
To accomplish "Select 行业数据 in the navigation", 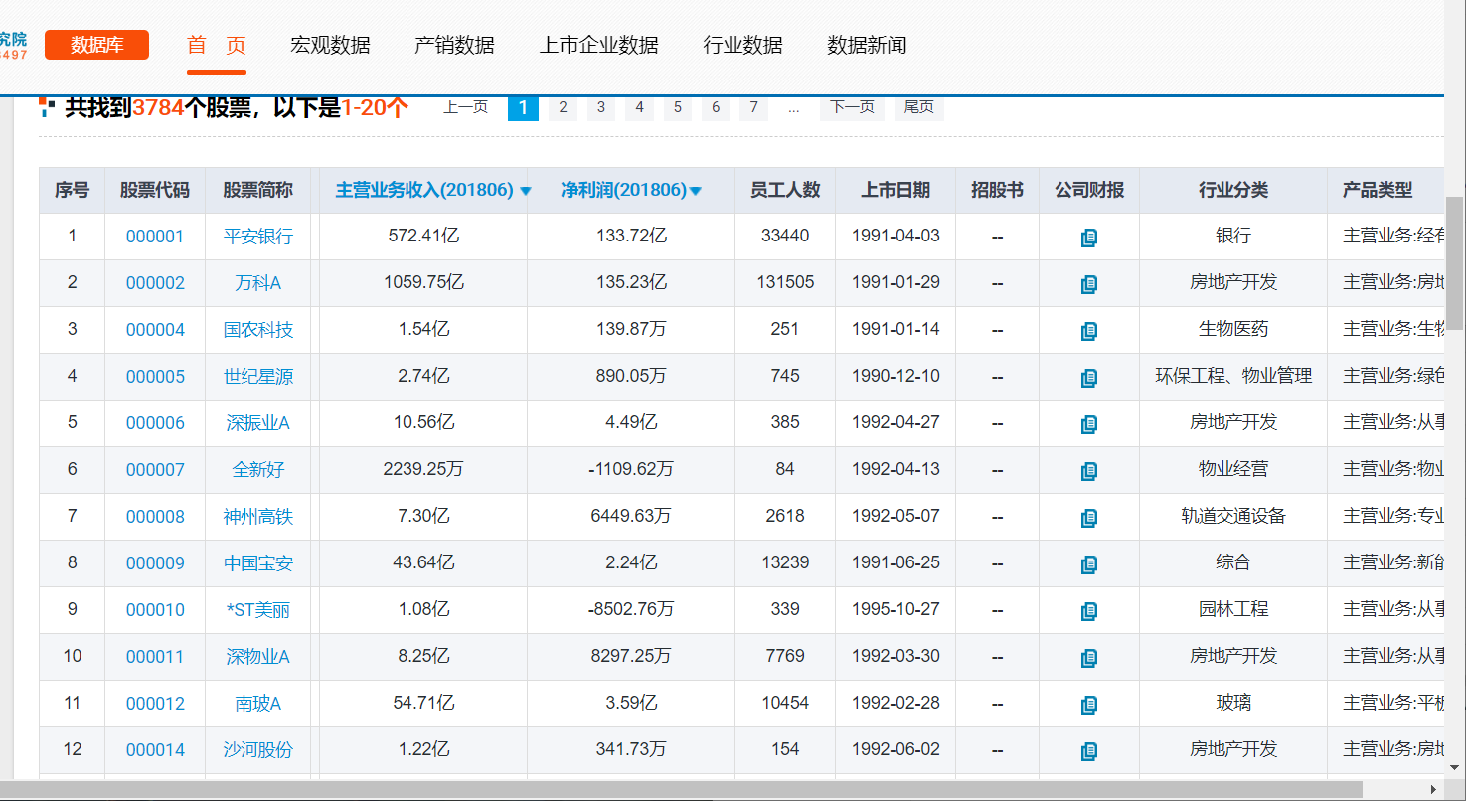I will point(742,45).
